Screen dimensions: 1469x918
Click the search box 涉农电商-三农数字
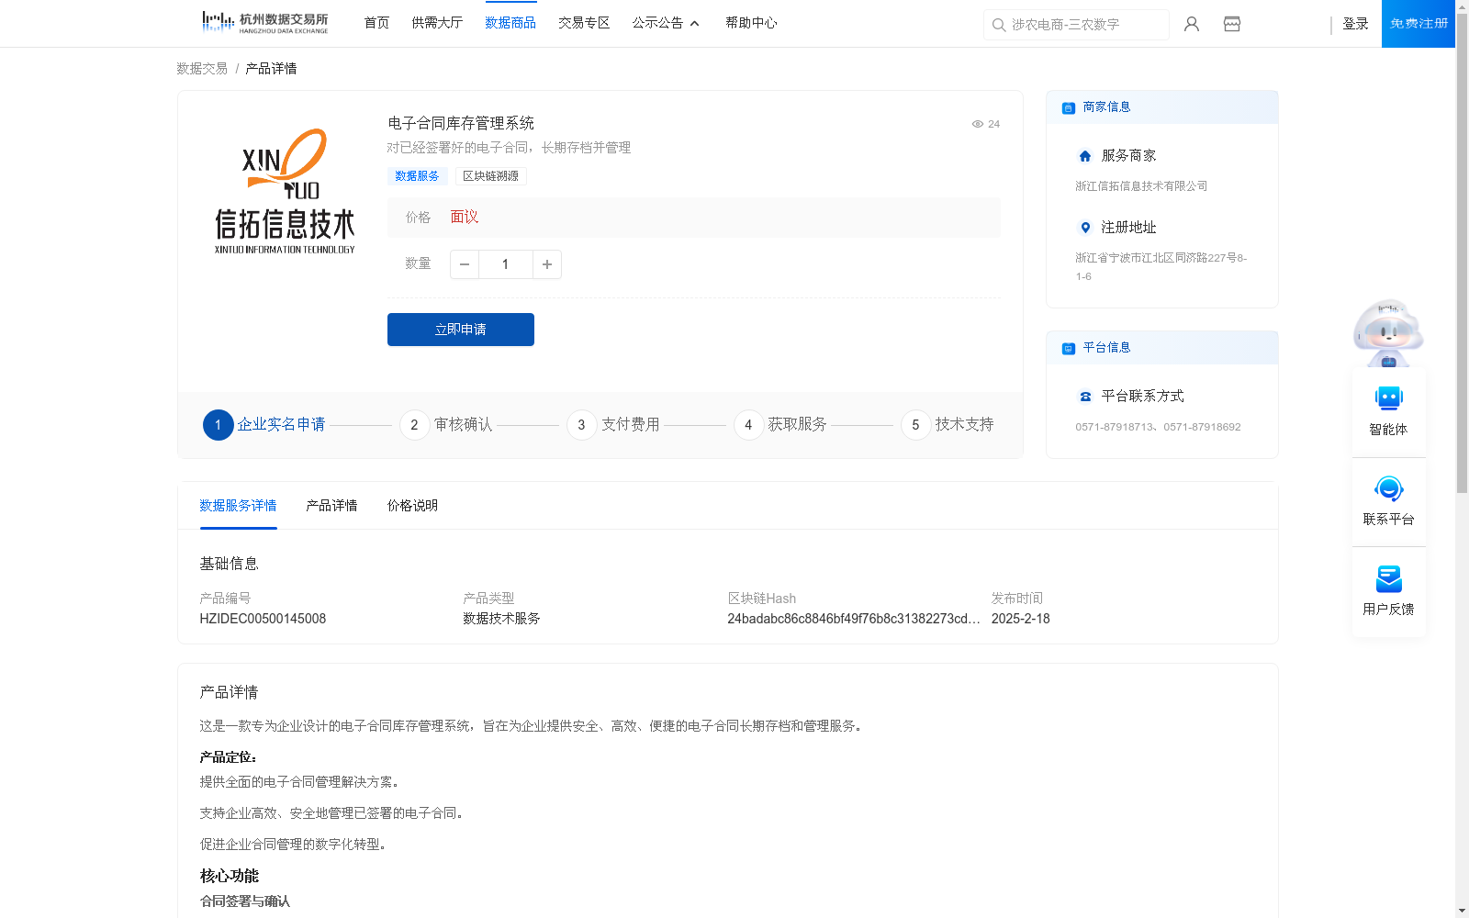(1076, 25)
